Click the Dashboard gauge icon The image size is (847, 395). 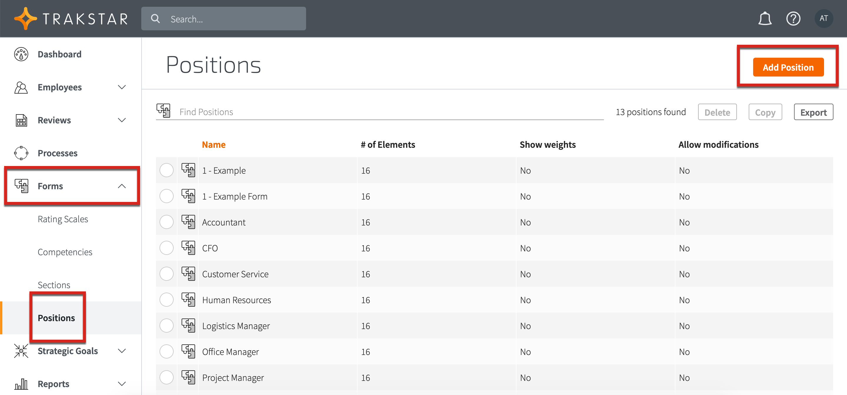click(x=21, y=54)
